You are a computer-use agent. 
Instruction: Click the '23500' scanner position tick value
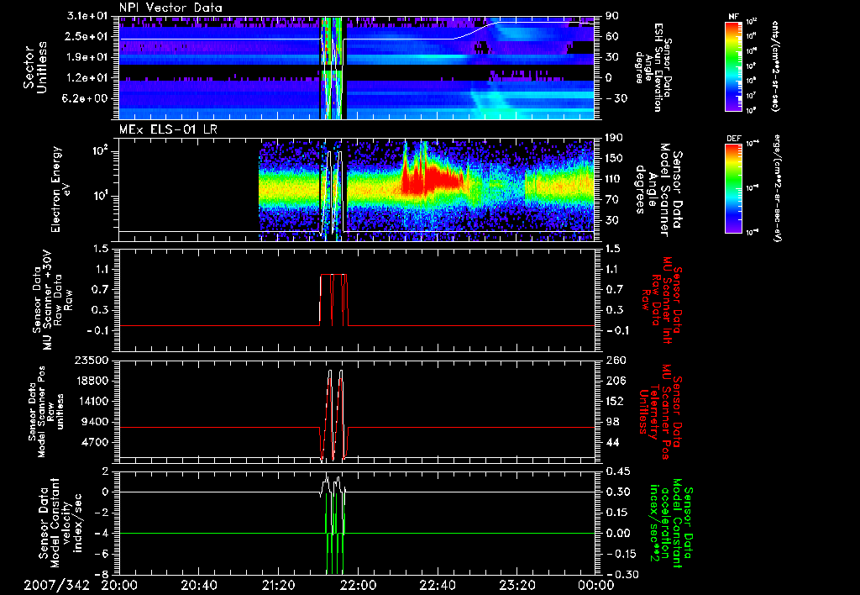[x=91, y=360]
